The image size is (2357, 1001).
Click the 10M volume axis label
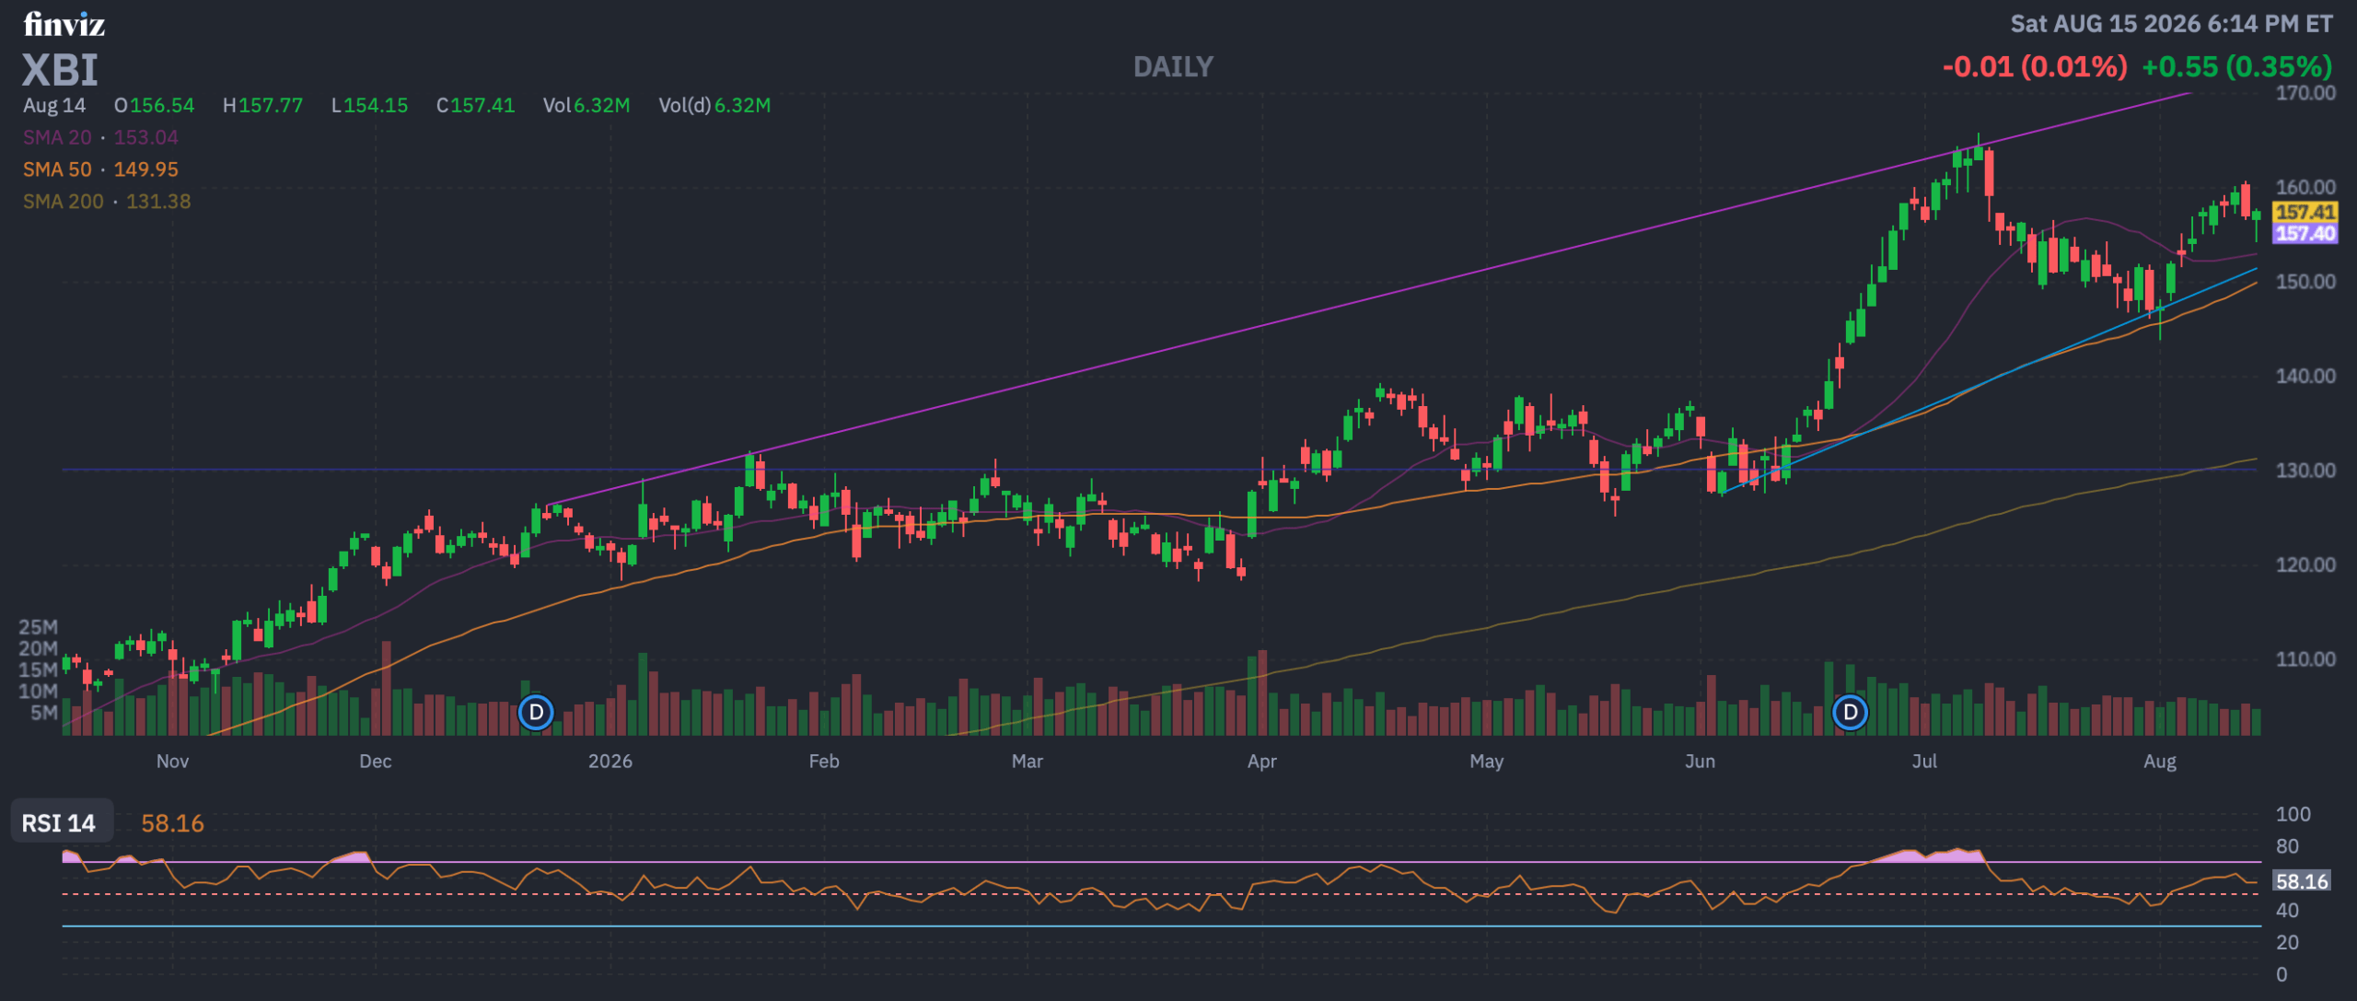pos(38,691)
